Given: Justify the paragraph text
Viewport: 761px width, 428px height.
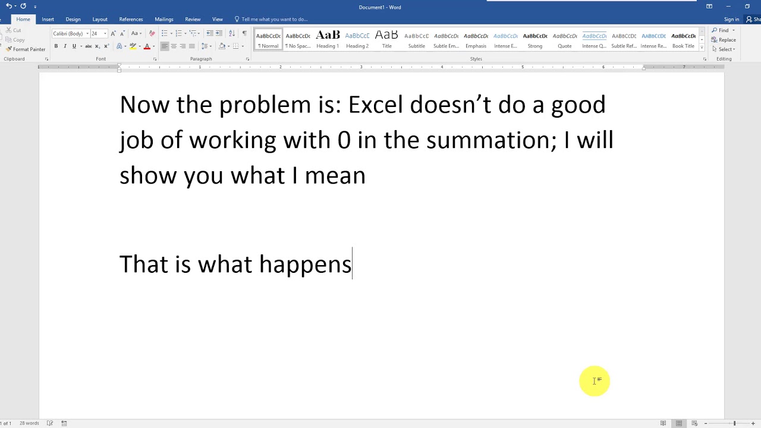Looking at the screenshot, I should [191, 46].
